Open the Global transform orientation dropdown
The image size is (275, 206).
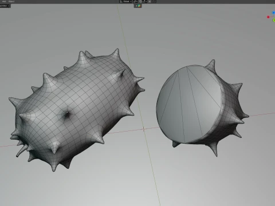125,1
